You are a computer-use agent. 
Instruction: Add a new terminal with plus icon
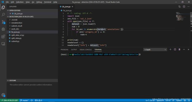(170, 49)
